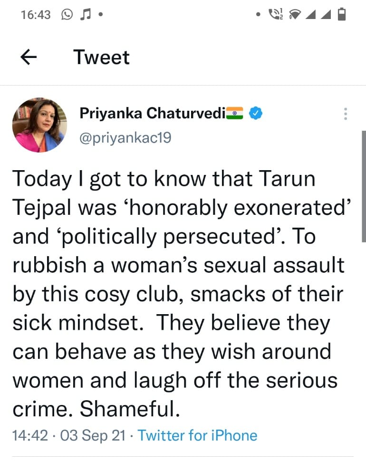Tap the back arrow
The height and width of the screenshot is (461, 366).
point(29,58)
